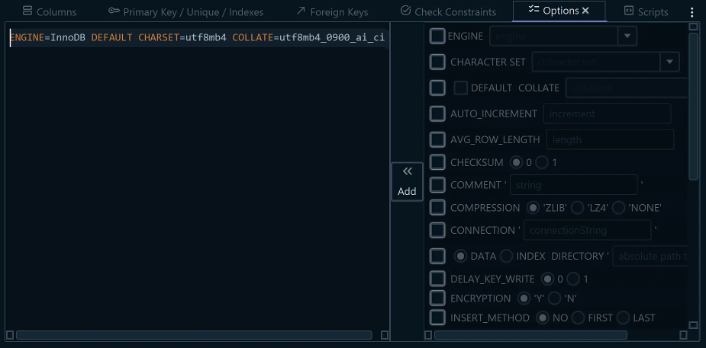This screenshot has height=348, width=706.
Task: Select DELAY_KEY_WRITE value 0 radio
Action: pos(547,279)
